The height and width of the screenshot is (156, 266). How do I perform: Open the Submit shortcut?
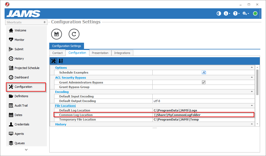click(16, 49)
